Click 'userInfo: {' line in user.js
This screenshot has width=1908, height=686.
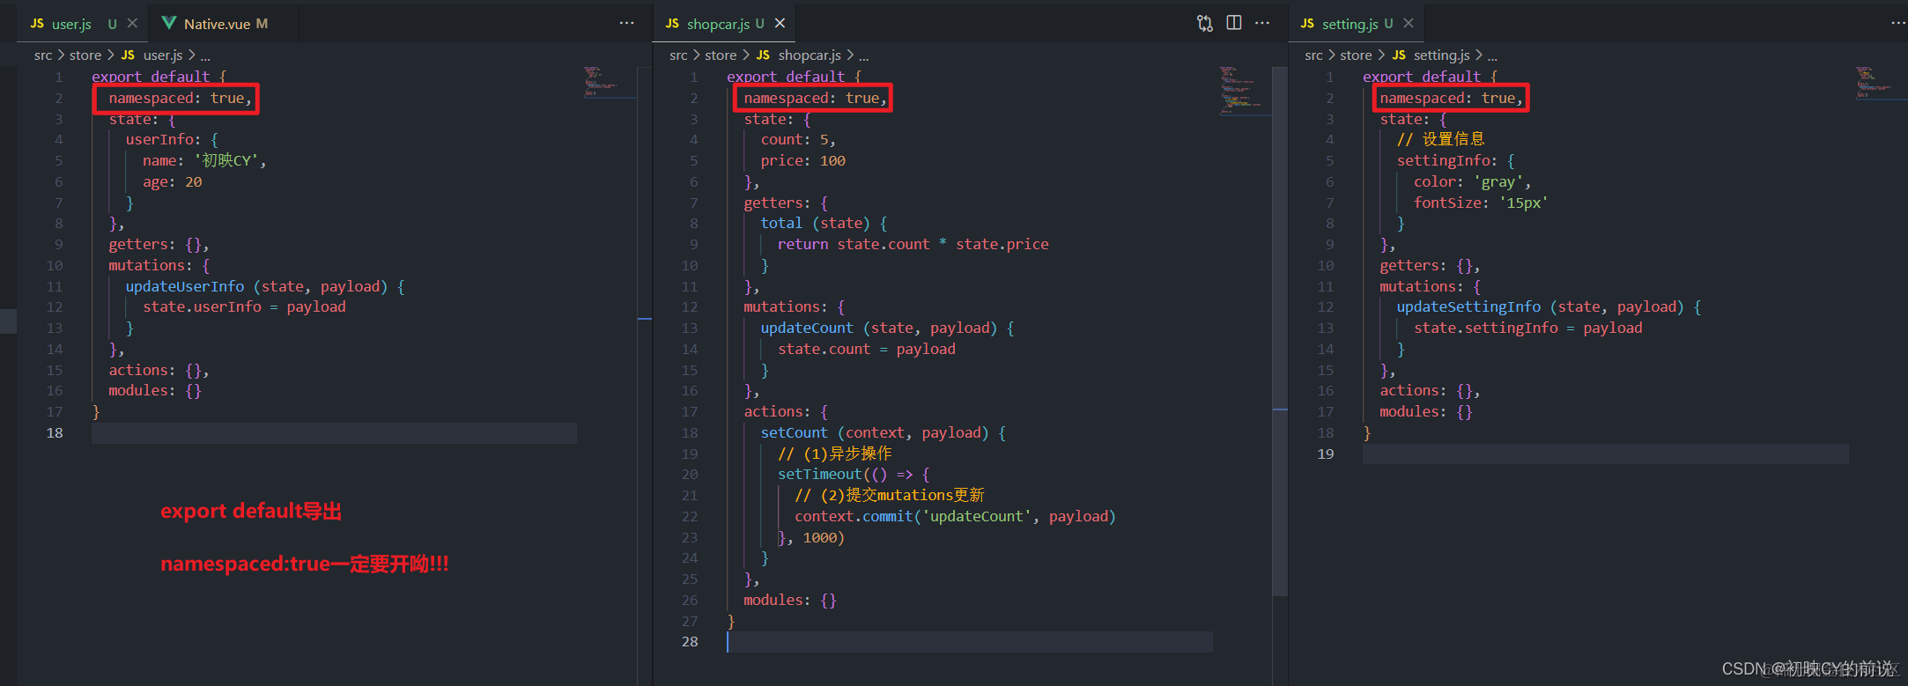tap(172, 140)
